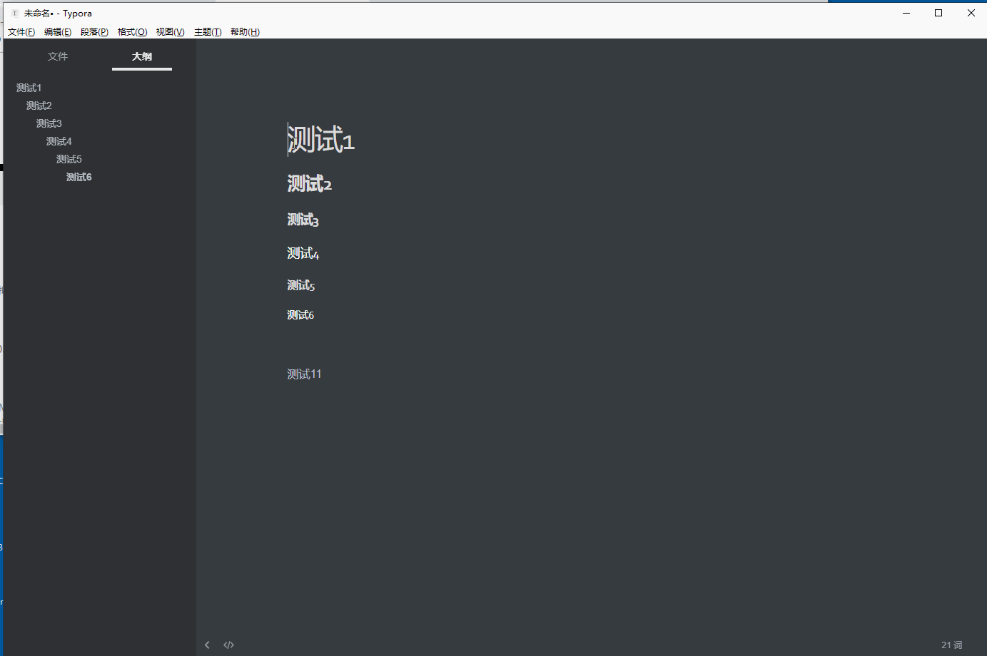
Task: Minimize the Typora window
Action: [x=906, y=13]
